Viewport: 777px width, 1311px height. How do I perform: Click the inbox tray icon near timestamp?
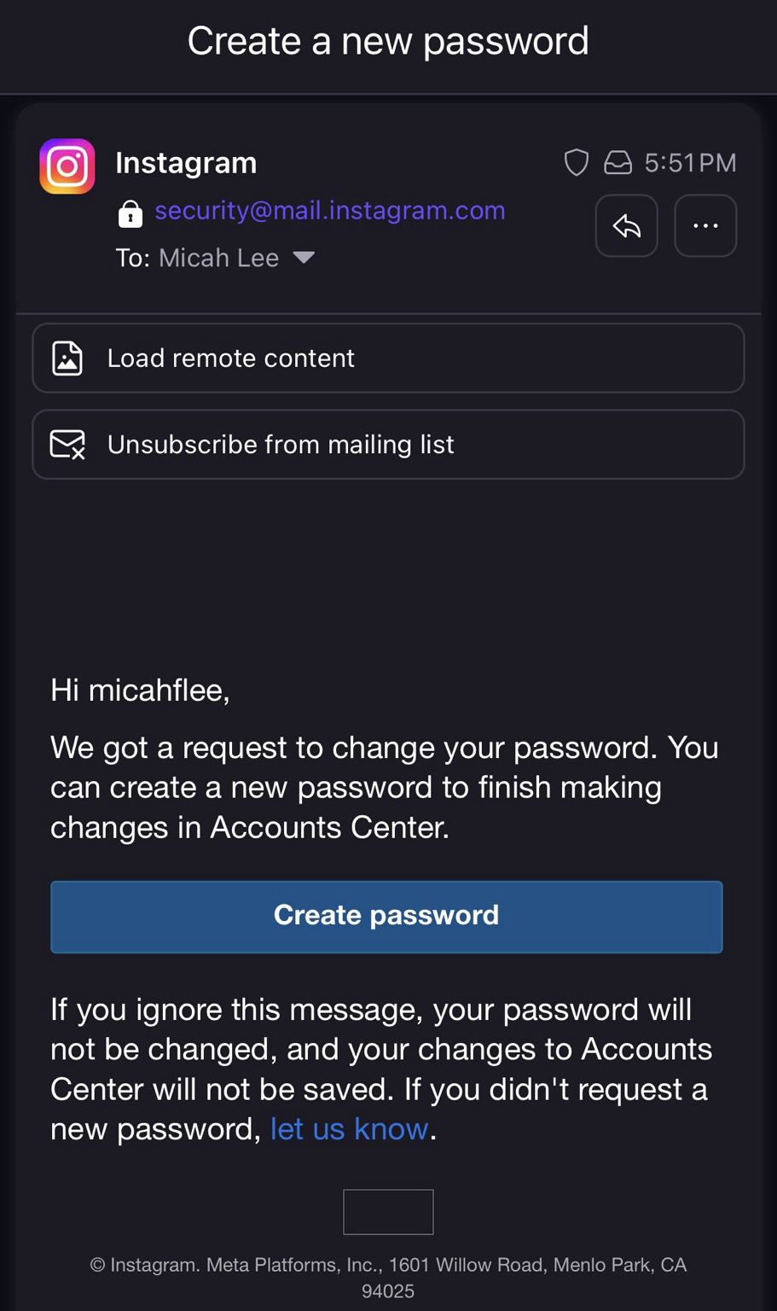point(618,162)
